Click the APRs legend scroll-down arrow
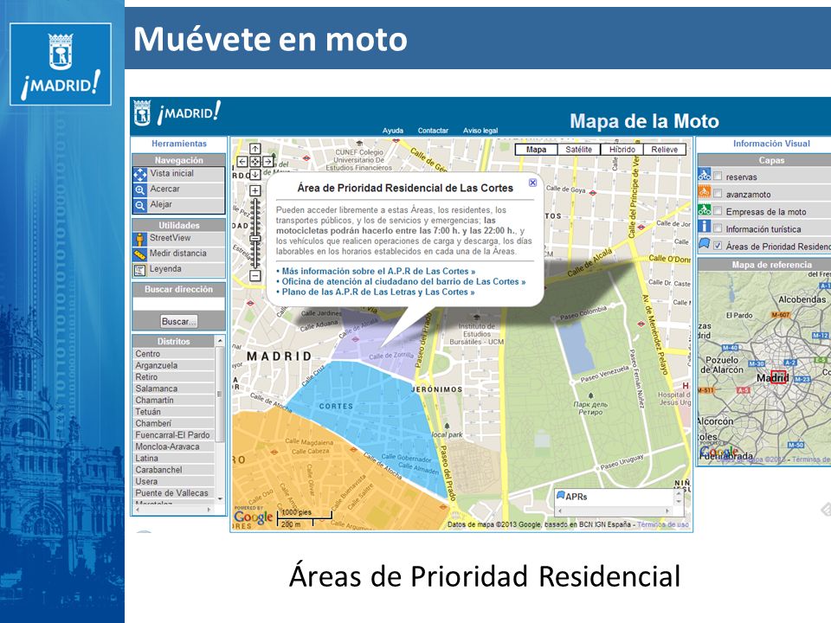The image size is (831, 623). tap(679, 501)
